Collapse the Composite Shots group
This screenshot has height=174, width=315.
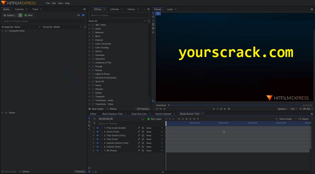pyautogui.click(x=2, y=31)
